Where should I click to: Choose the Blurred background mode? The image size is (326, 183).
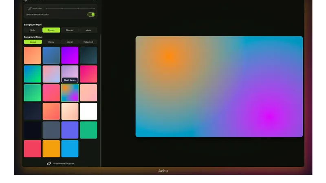tap(70, 30)
